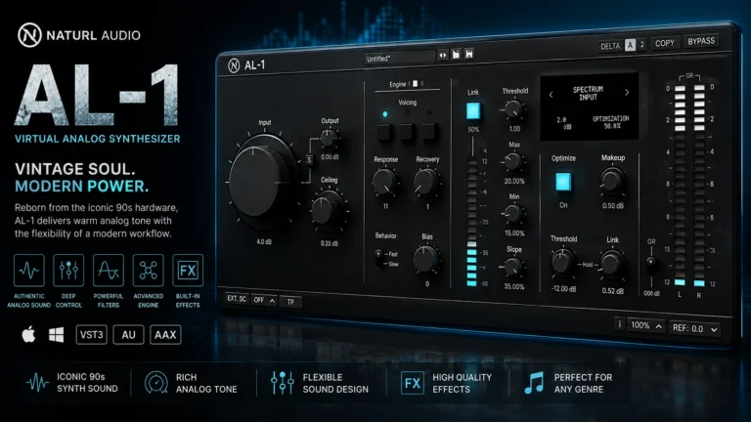Click the Windows logo icon
Image resolution: width=751 pixels, height=422 pixels.
click(x=56, y=335)
